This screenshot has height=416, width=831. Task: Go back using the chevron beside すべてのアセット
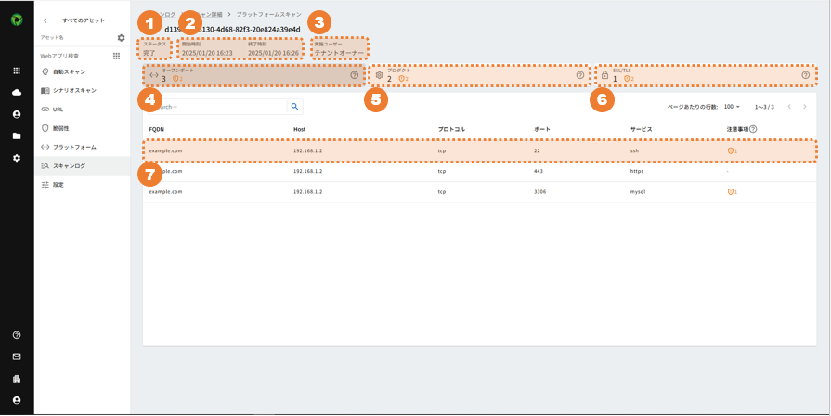point(45,20)
